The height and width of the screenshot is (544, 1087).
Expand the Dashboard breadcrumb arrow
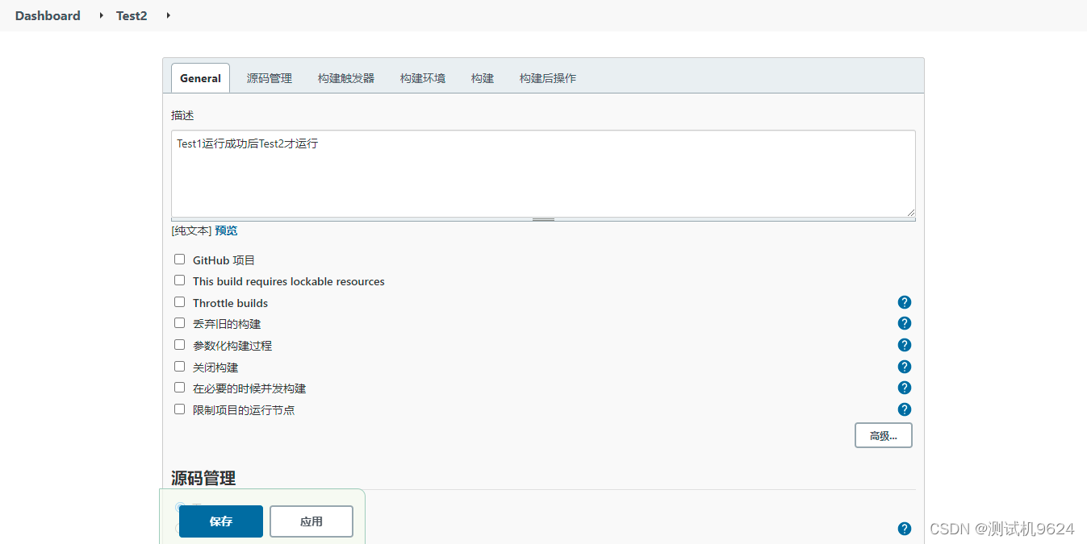coord(101,15)
